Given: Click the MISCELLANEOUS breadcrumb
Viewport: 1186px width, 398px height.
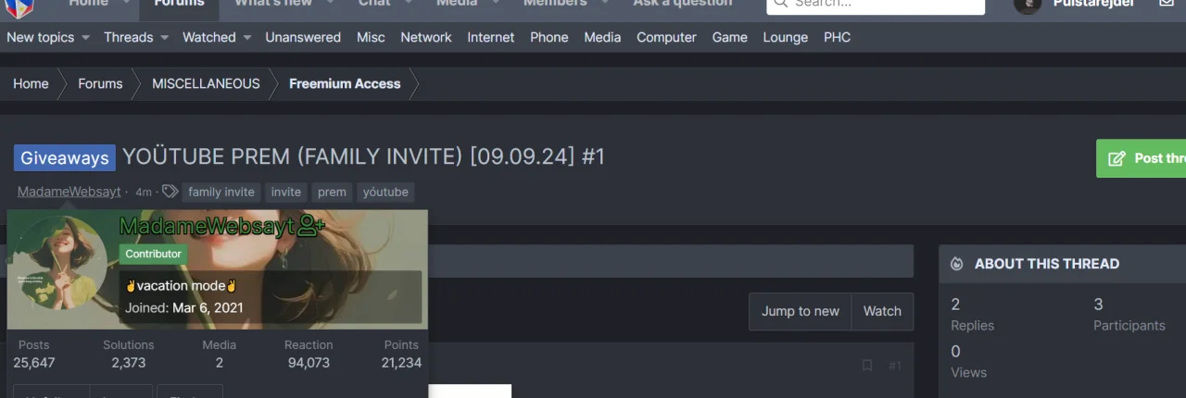Looking at the screenshot, I should [x=206, y=83].
